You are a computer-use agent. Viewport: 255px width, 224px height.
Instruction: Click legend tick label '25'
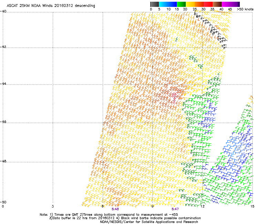pos(195,9)
